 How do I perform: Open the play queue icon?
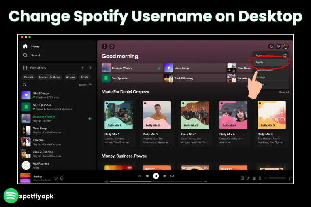click(254, 178)
